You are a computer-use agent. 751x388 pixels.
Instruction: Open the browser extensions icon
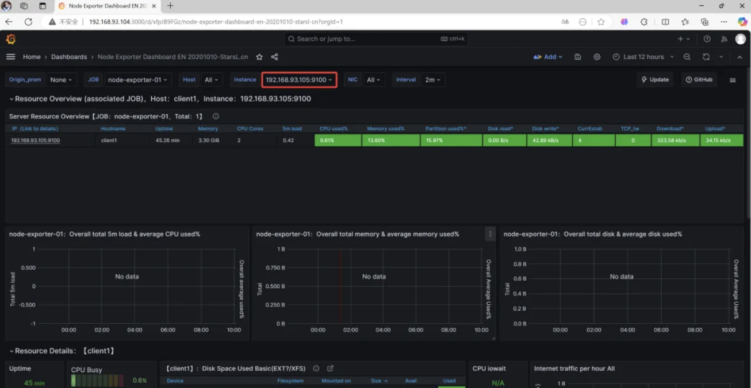point(644,22)
